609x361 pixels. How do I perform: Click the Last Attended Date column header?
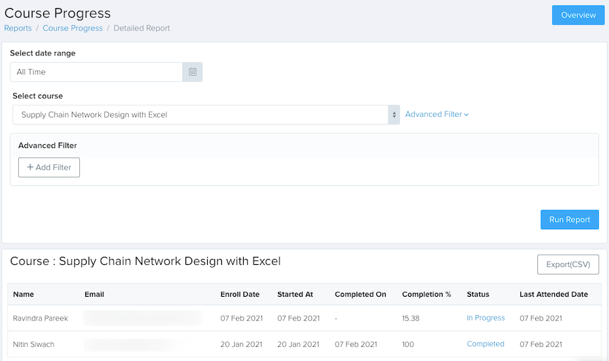[554, 294]
